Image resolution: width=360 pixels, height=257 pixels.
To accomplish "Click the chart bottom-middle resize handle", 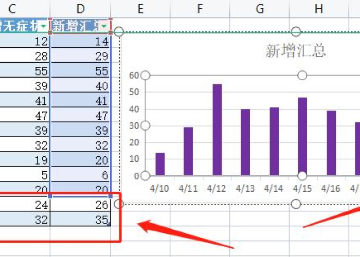I will click(296, 204).
